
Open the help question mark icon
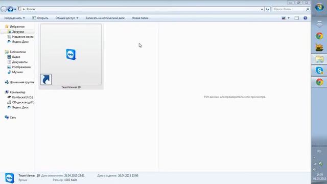point(306,18)
